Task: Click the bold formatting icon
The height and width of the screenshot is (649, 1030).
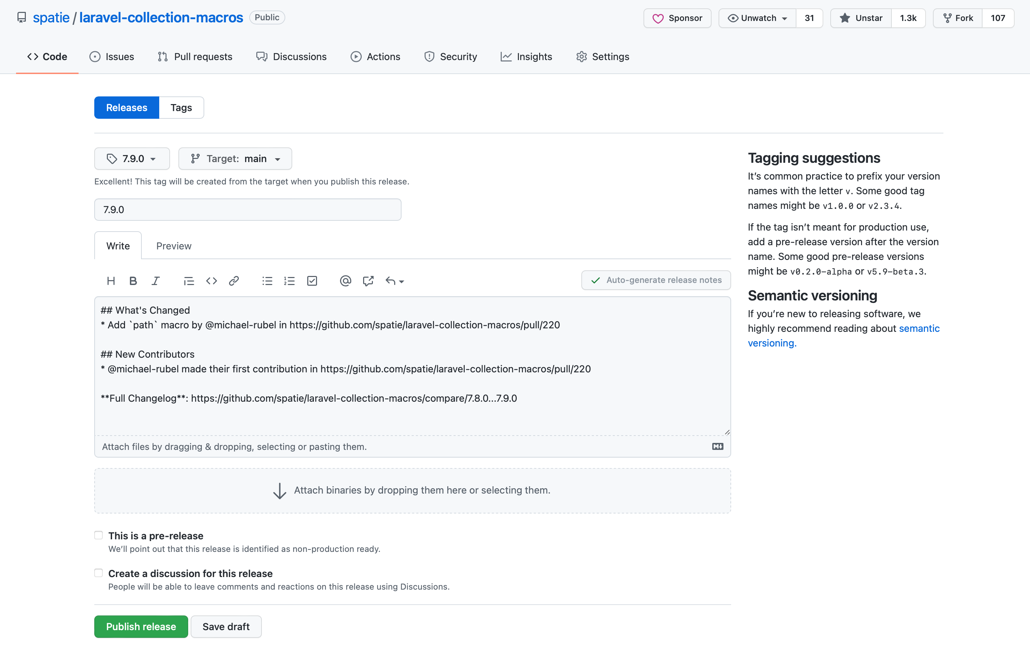Action: [x=133, y=280]
